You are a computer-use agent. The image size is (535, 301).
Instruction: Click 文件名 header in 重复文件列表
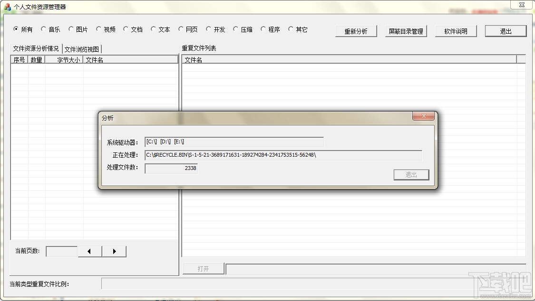350,60
